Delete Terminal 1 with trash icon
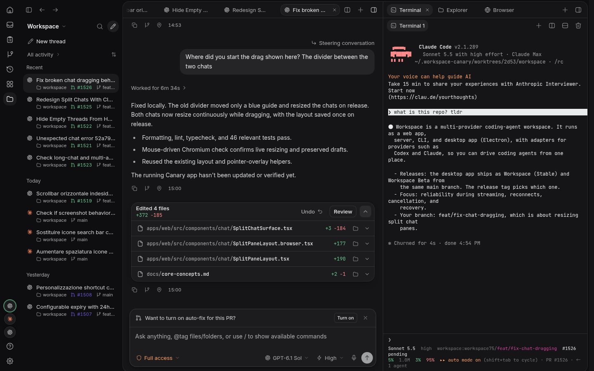The height and width of the screenshot is (371, 594). click(578, 26)
